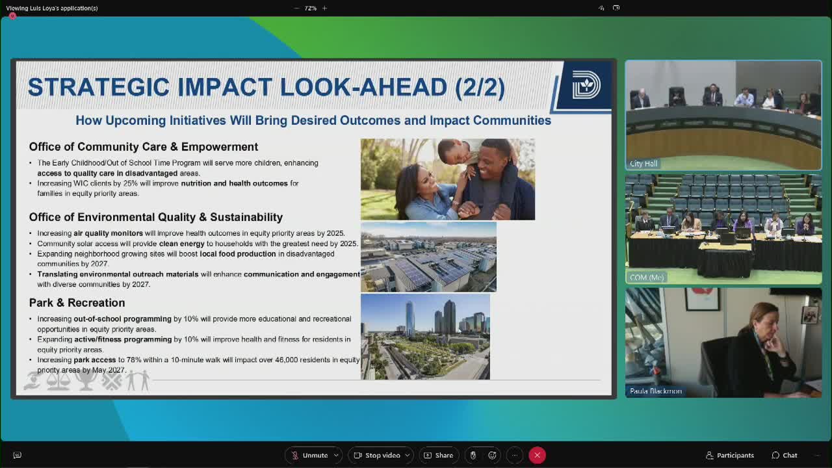Click the Dallas logo on the slide

pyautogui.click(x=586, y=86)
